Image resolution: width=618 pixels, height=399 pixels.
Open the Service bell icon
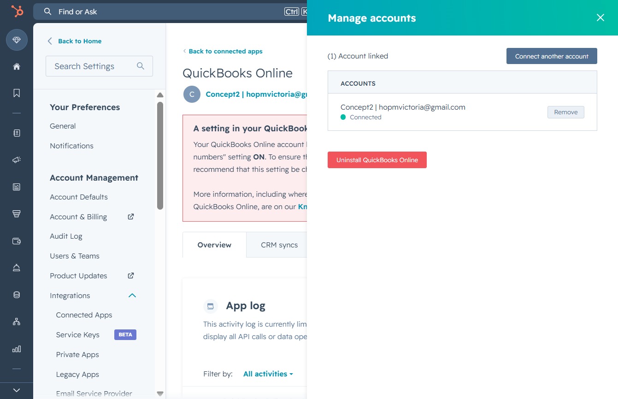[17, 268]
